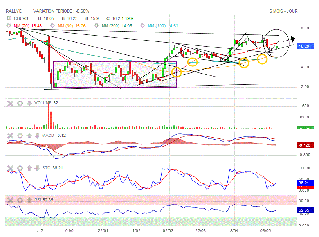Open settings gear for MM (100)
This screenshot has width=319, height=237.
[x=142, y=25]
